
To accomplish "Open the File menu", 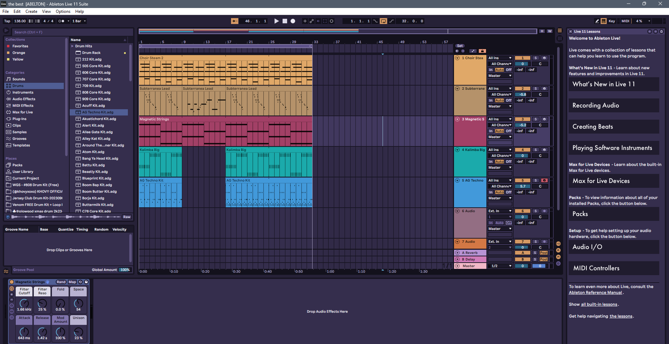I will (x=6, y=11).
